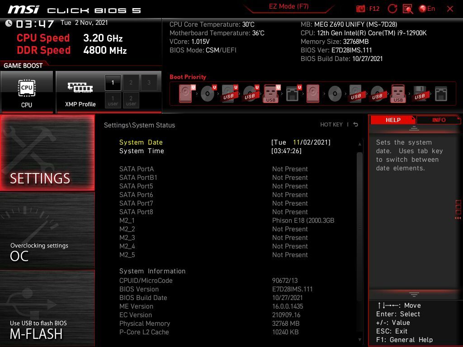
Task: Select the UEFI optical disc boot priority icon
Action: [208, 94]
